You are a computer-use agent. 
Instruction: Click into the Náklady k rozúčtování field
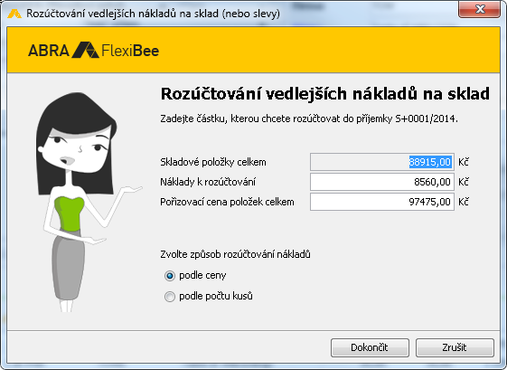382,182
